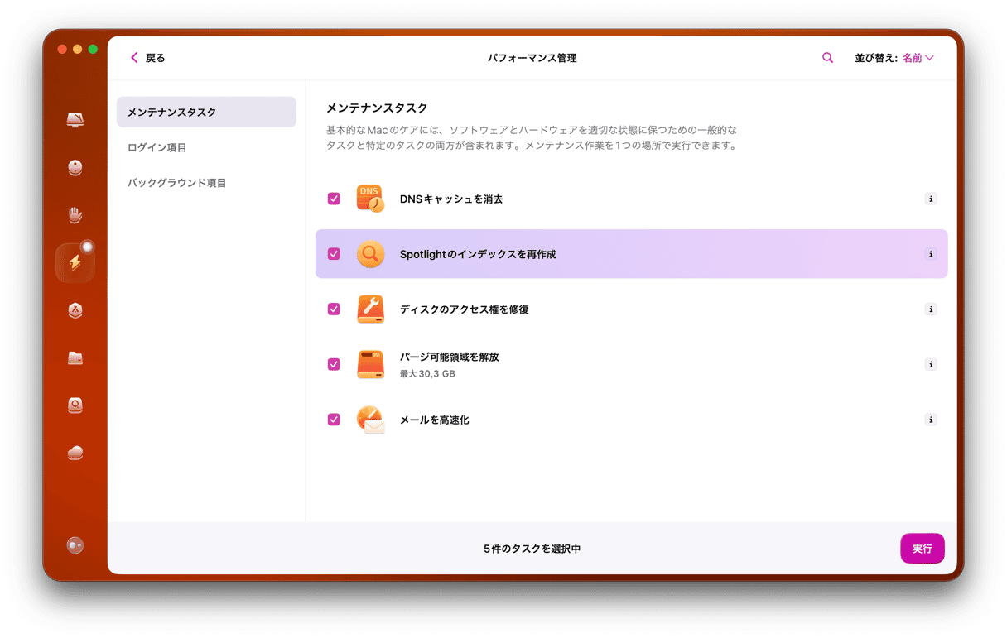
Task: Show info for ディスクのアクセス権を修復
Action: click(x=931, y=309)
